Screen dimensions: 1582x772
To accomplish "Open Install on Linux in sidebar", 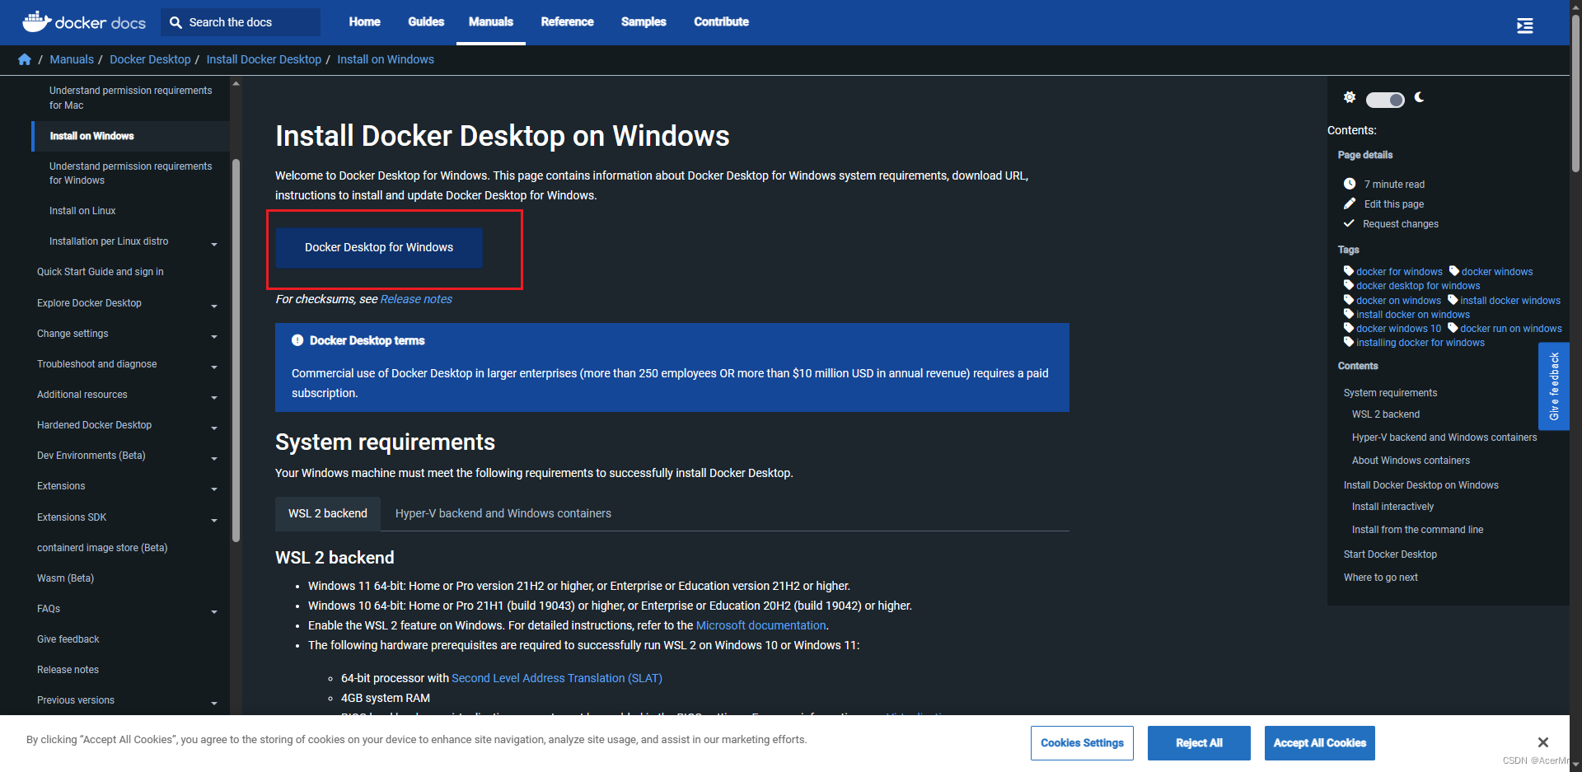I will pos(82,211).
